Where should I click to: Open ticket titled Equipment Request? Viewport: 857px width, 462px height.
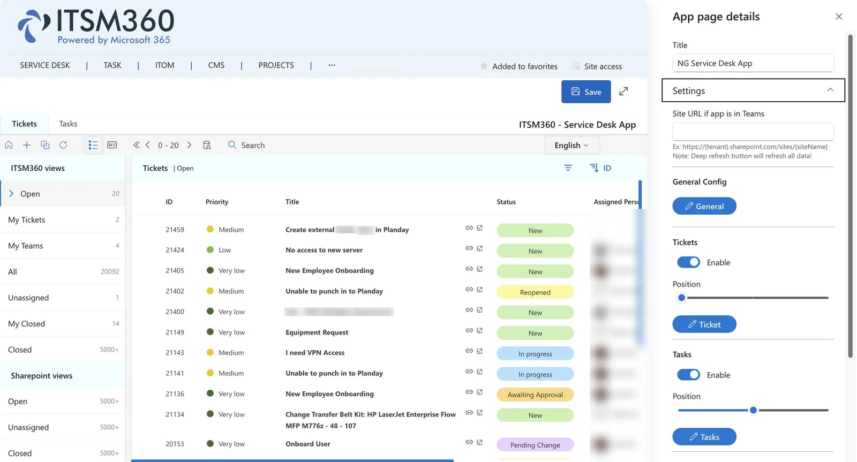tap(317, 332)
